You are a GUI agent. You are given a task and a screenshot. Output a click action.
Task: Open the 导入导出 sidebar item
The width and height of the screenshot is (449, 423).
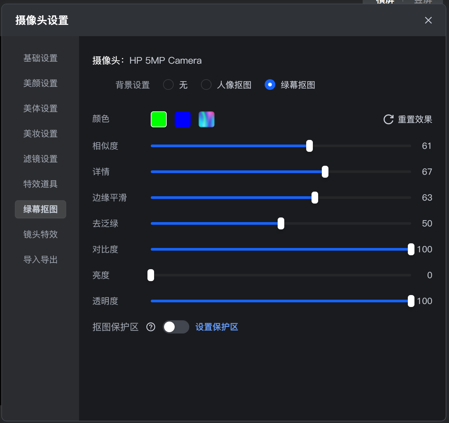(41, 260)
